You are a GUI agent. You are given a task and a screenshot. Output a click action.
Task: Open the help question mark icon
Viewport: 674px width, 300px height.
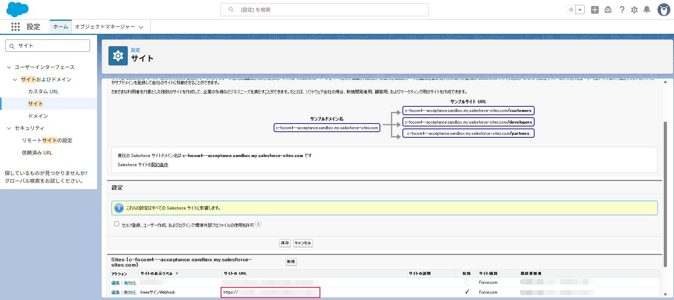622,10
